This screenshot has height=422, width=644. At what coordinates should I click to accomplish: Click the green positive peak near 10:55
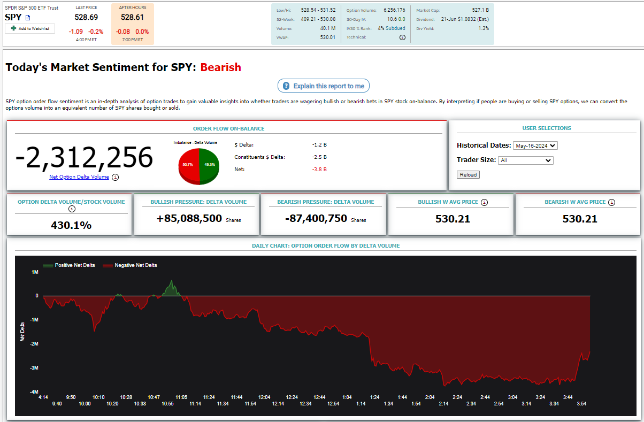click(172, 287)
